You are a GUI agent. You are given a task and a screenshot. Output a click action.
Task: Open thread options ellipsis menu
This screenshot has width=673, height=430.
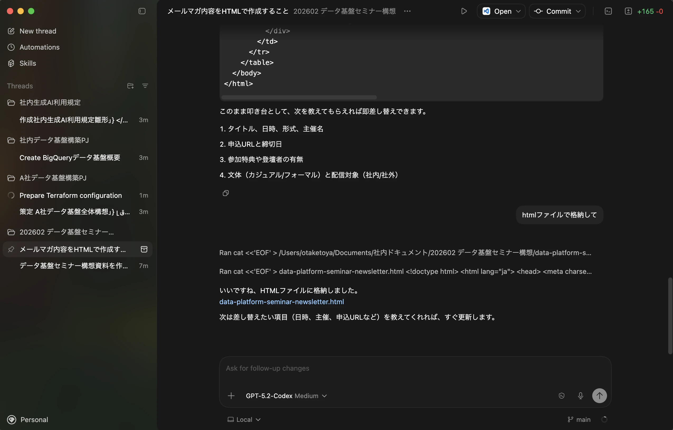(x=407, y=11)
